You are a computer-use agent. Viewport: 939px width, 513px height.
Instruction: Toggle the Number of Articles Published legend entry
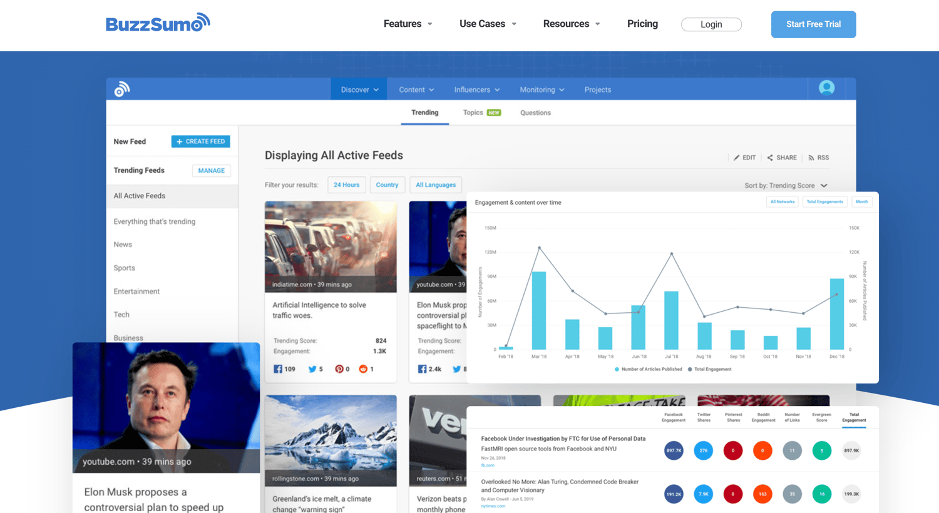(x=649, y=369)
